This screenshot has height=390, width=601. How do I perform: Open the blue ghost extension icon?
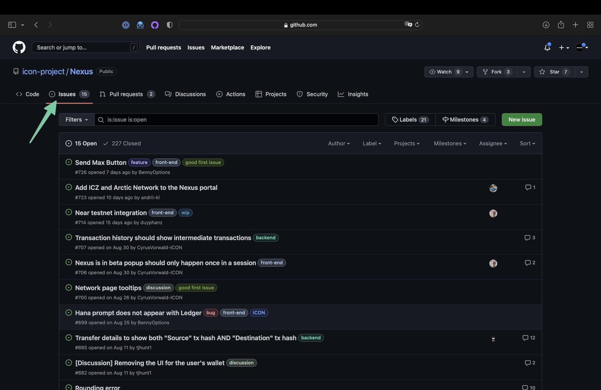point(140,25)
